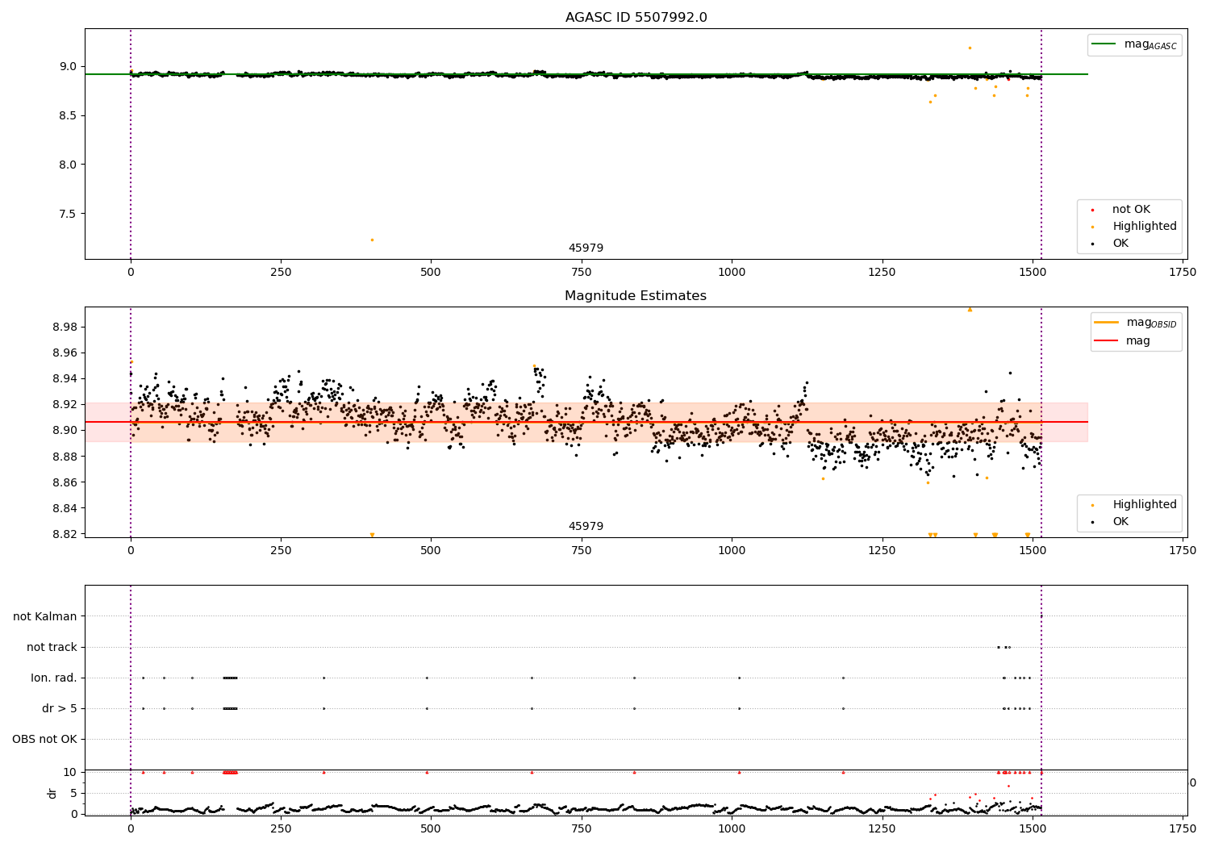This screenshot has height=847, width=1210.
Task: Click the '1250' x-axis tick of the bottom plot
Action: [x=882, y=828]
